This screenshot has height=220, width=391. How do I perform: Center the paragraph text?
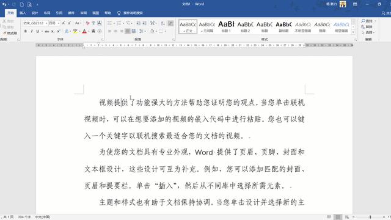click(115, 31)
